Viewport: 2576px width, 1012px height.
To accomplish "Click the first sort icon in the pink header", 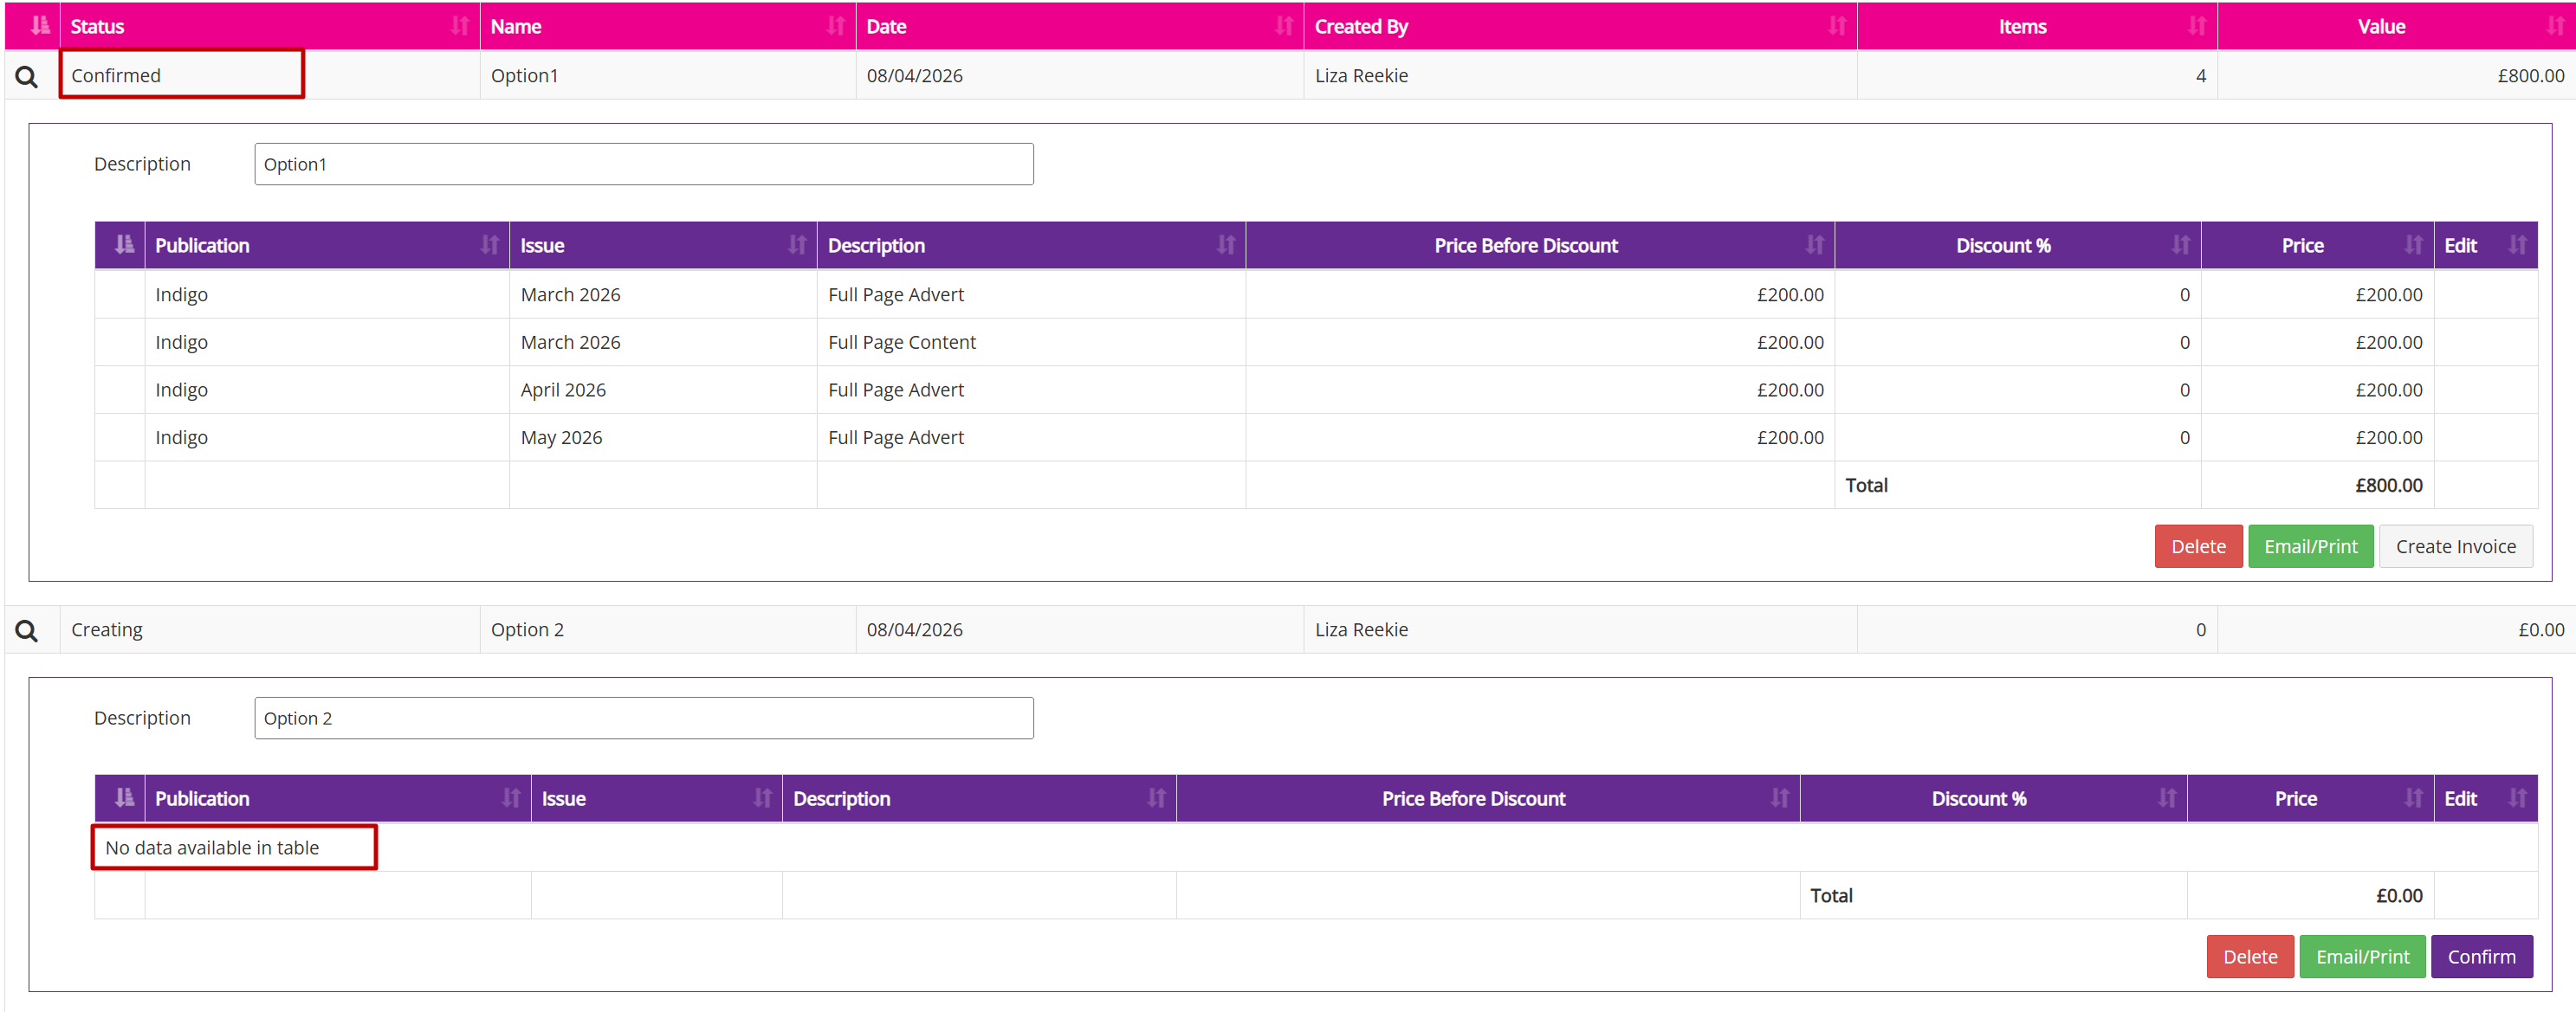I will coord(40,26).
